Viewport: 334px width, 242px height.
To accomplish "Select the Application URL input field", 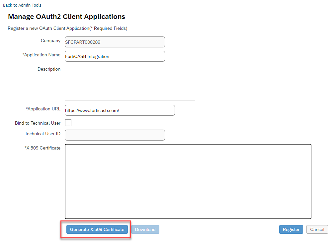I will coord(120,110).
